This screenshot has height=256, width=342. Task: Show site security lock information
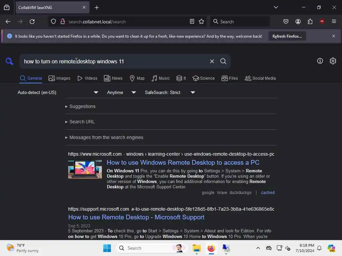(62, 22)
